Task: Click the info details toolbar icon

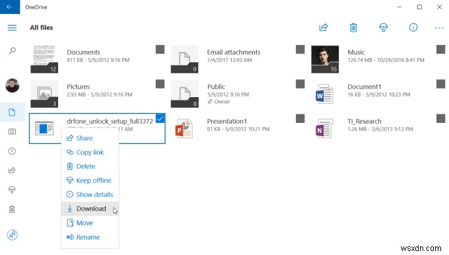Action: 413,28
